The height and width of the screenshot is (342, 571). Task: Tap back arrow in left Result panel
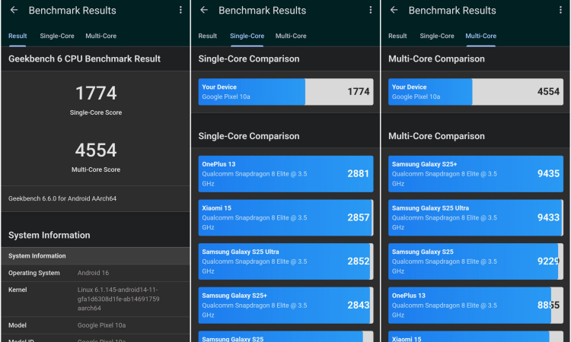tap(14, 10)
